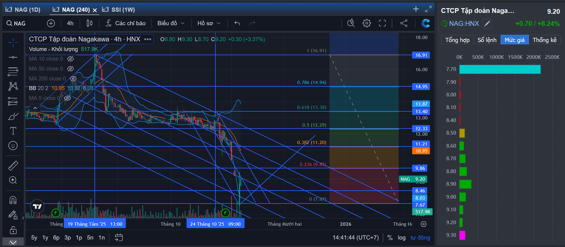Edit the NAG:HNX symbol with pencil icon
Screen dimensions: 565x247
pos(487,23)
